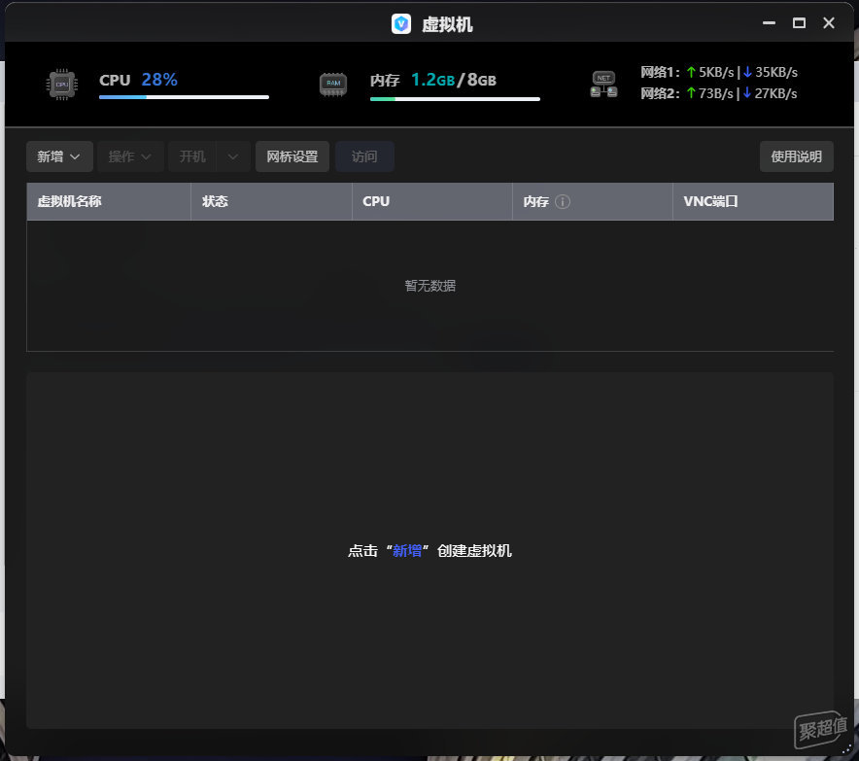The image size is (859, 761).
Task: Maximize the 虚拟机 window
Action: pyautogui.click(x=800, y=23)
